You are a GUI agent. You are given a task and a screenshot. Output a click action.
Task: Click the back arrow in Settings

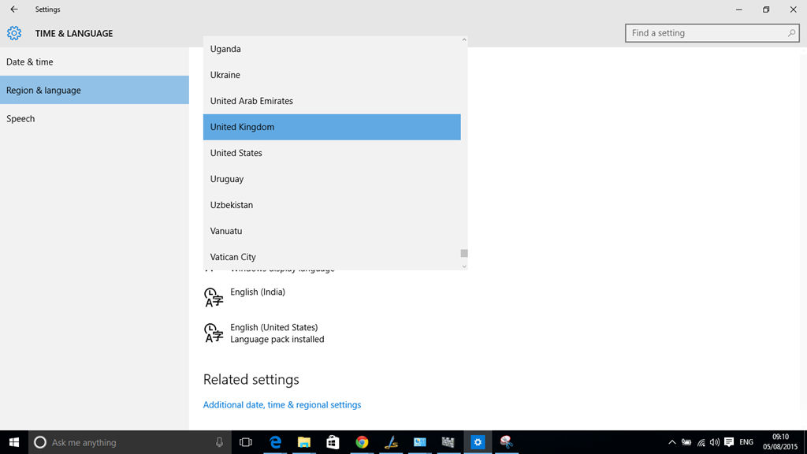pos(14,9)
